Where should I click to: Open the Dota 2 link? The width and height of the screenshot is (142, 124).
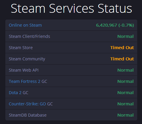tap(15, 93)
